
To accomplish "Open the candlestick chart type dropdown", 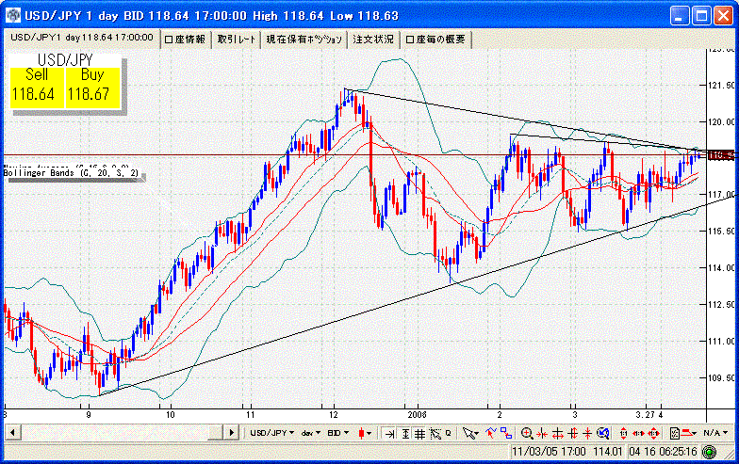I will (364, 433).
